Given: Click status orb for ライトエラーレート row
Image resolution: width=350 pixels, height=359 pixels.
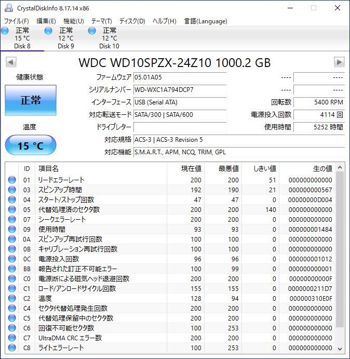Looking at the screenshot, I should [x=12, y=348].
